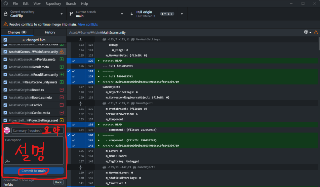Open the Help menu
The height and width of the screenshot is (187, 320).
[84, 4]
